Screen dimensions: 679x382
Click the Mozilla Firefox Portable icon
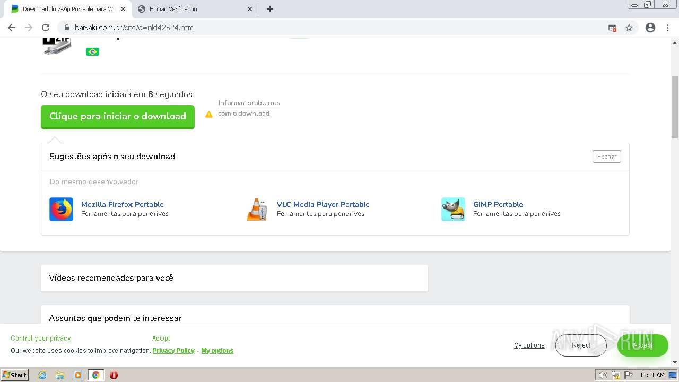61,209
